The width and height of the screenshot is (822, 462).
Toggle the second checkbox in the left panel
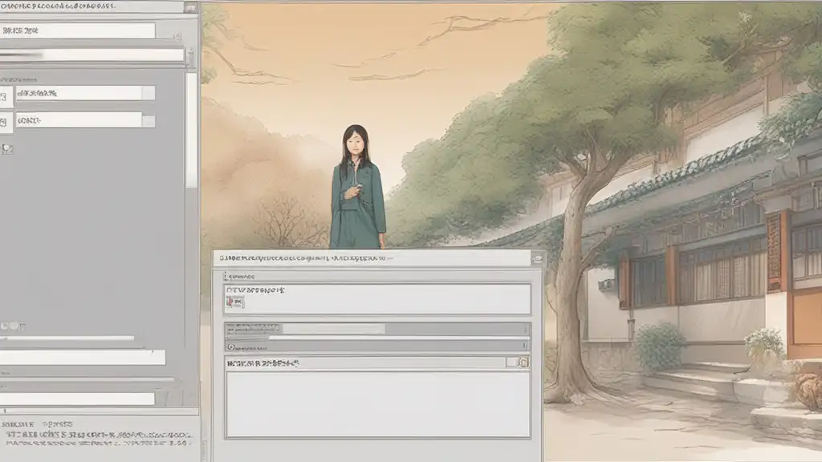6,121
